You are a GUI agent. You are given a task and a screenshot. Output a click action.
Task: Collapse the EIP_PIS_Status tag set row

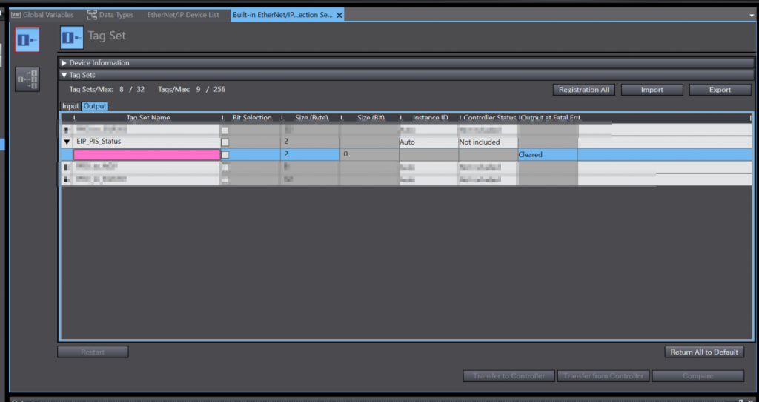(x=67, y=142)
